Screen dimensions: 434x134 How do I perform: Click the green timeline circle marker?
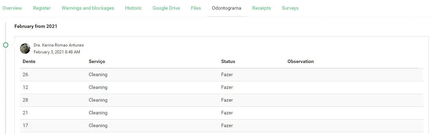tap(6, 45)
